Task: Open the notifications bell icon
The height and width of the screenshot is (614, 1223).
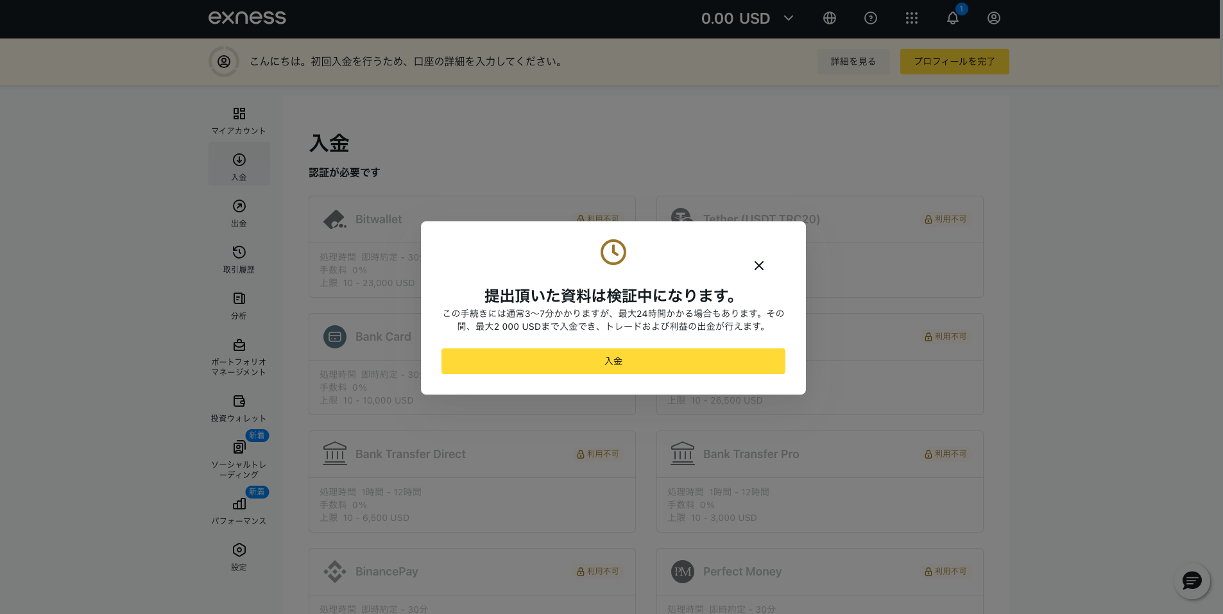Action: pyautogui.click(x=952, y=19)
